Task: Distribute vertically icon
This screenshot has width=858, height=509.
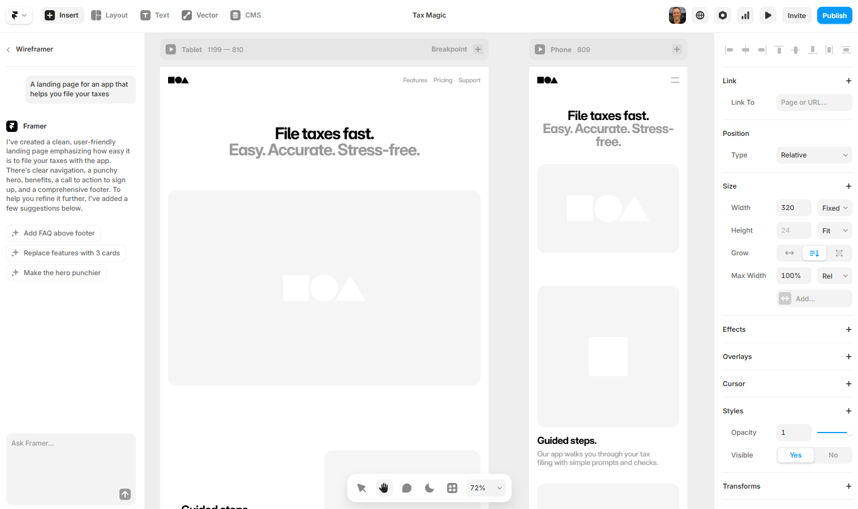Action: [x=846, y=50]
